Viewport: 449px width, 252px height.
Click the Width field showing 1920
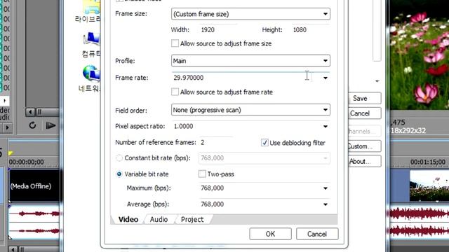pyautogui.click(x=217, y=29)
